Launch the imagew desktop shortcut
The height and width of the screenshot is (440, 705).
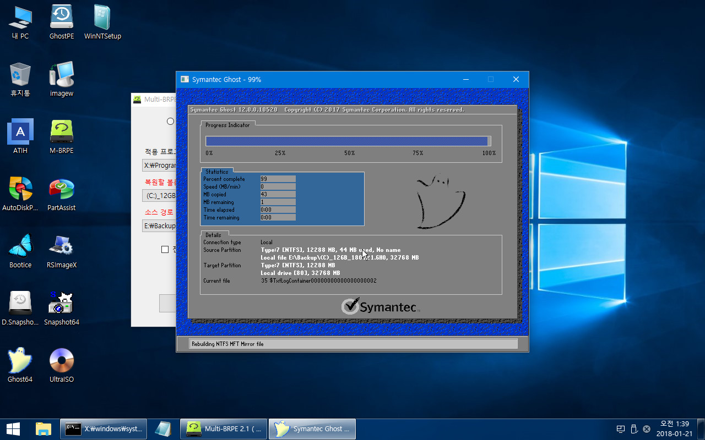tap(62, 79)
